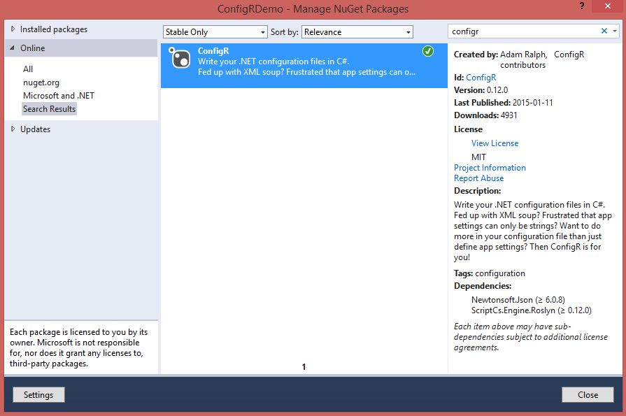The width and height of the screenshot is (626, 416).
Task: Open the Settings button
Action: 38,395
